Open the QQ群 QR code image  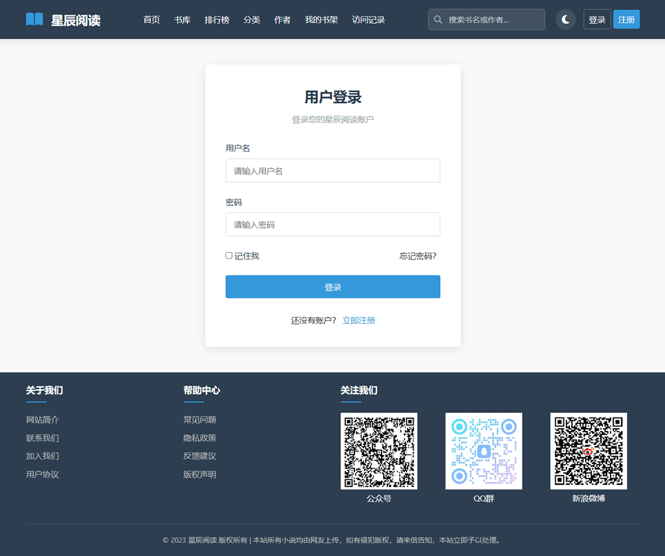tap(483, 451)
